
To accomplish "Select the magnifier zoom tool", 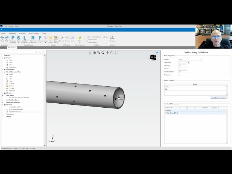I will (103, 53).
